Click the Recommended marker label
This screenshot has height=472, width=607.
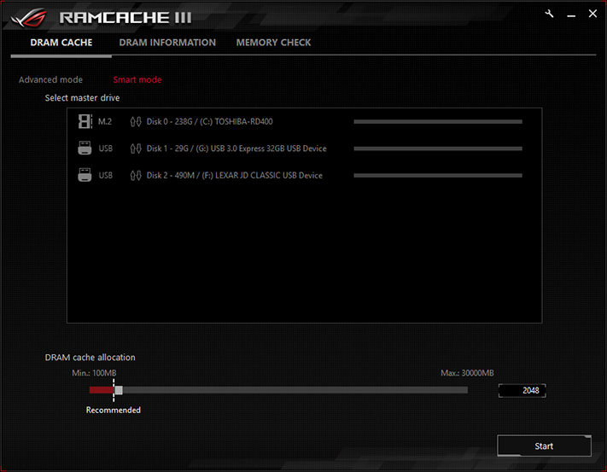point(113,410)
